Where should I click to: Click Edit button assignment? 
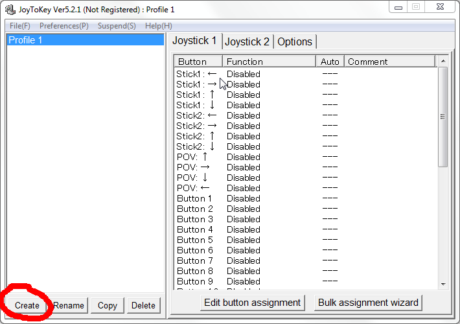coord(252,303)
